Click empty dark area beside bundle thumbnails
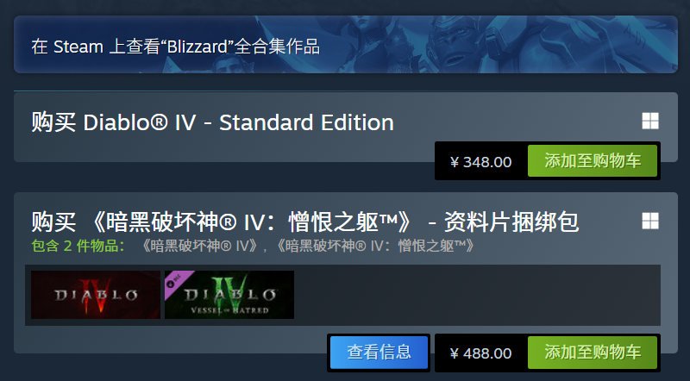 tap(475, 295)
